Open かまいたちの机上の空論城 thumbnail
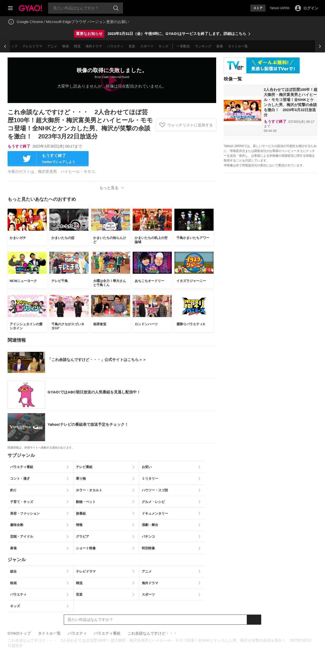Image resolution: width=325 pixels, height=650 pixels. click(152, 220)
